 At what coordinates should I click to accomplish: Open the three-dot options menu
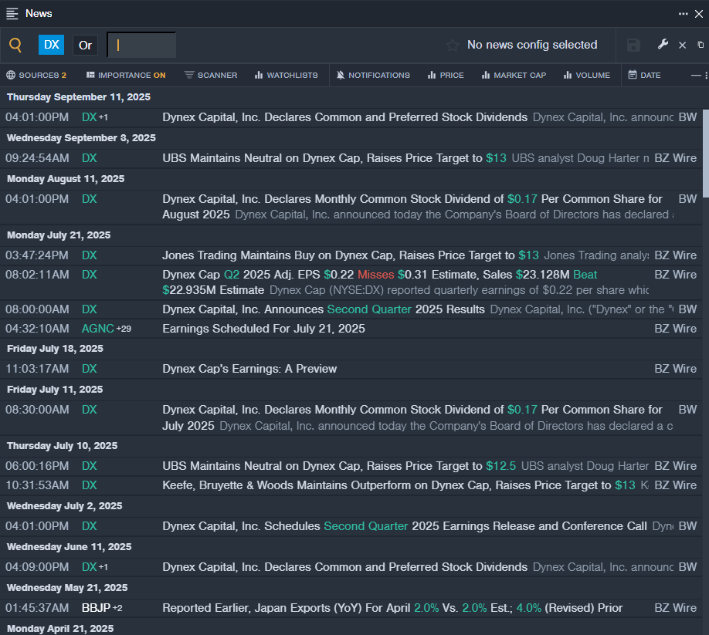point(683,13)
